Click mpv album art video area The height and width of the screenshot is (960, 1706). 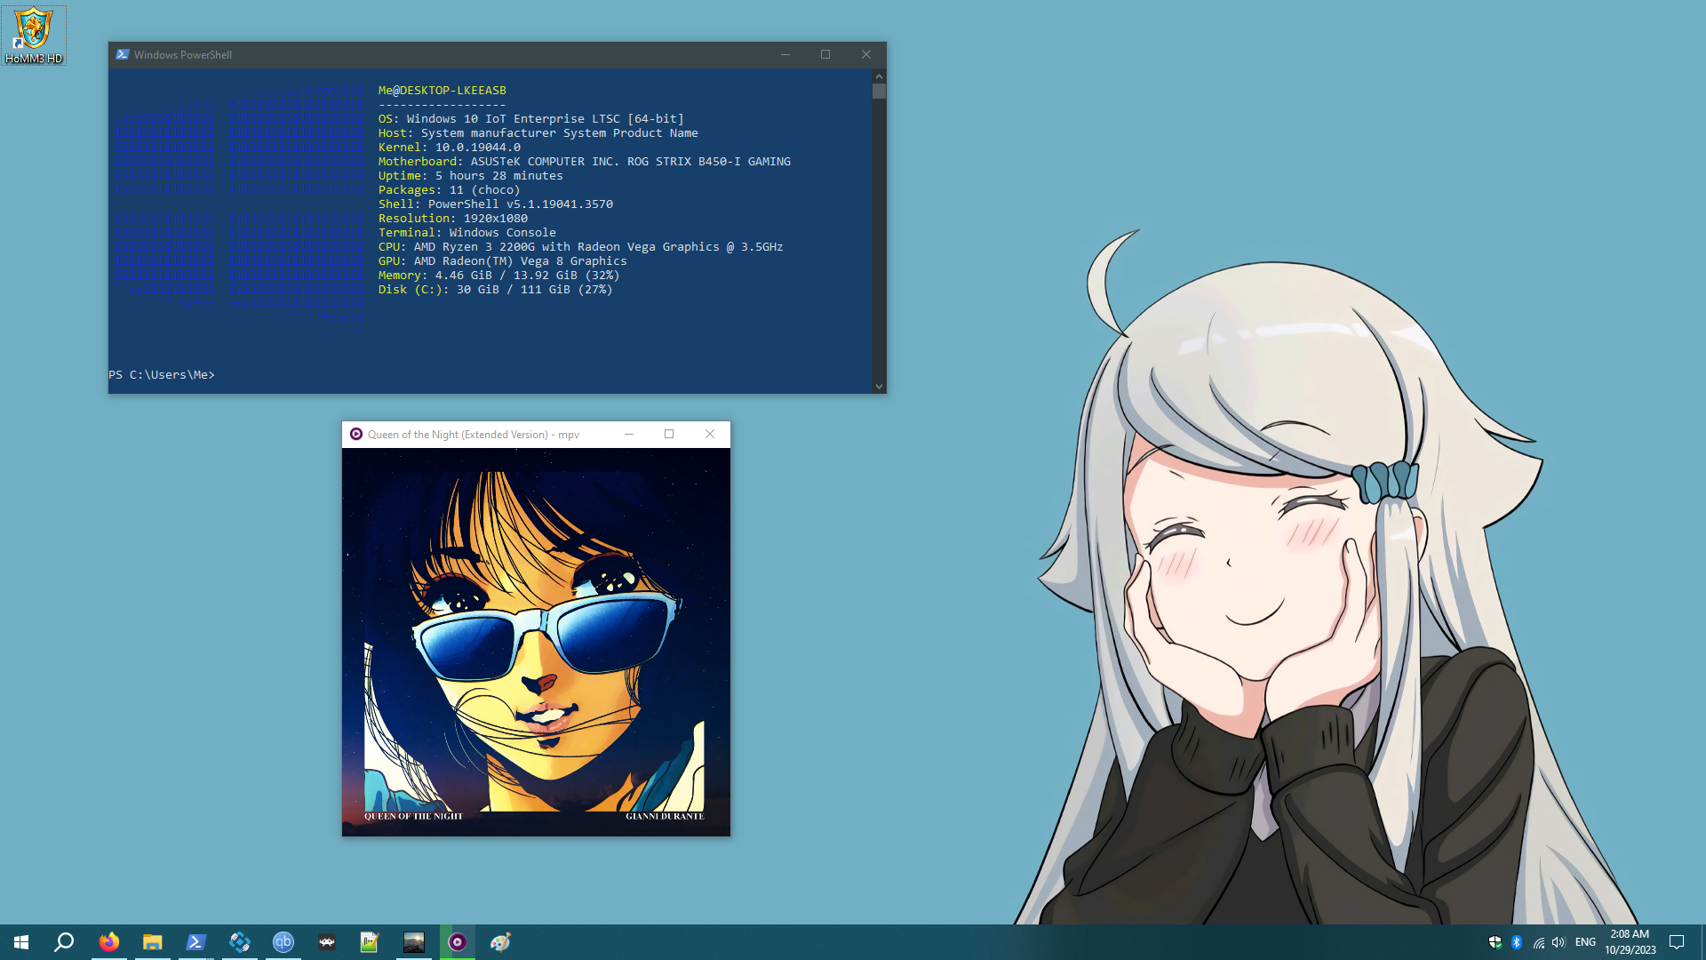536,642
